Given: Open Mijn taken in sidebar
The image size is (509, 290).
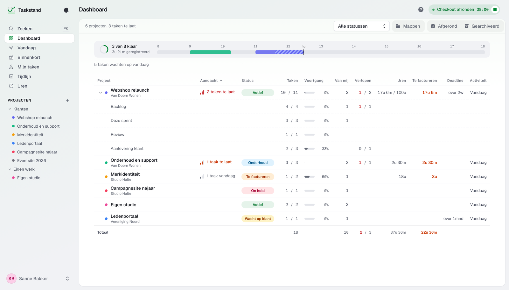Looking at the screenshot, I should (x=39, y=67).
